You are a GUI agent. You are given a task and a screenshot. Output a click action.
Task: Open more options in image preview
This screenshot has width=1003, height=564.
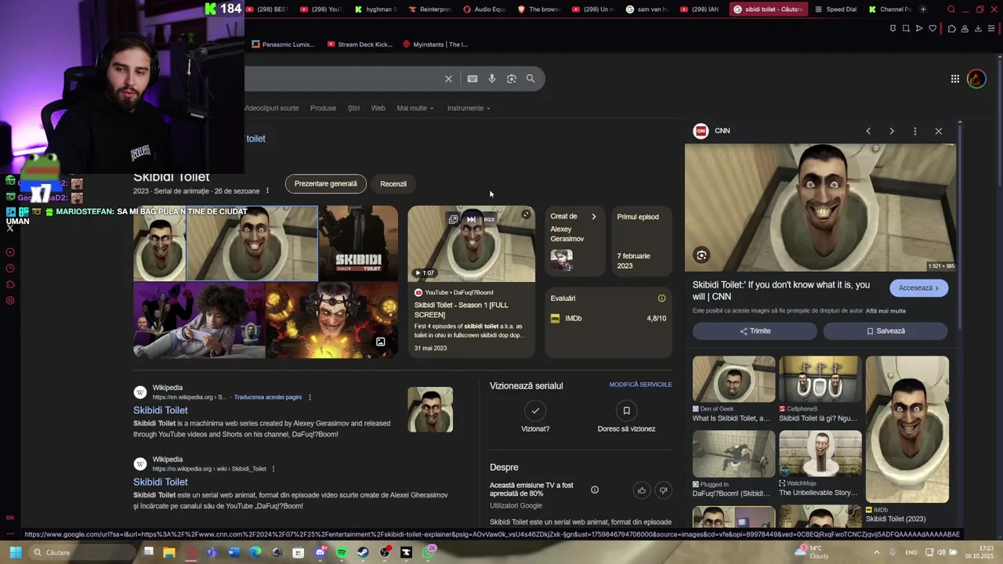[915, 131]
